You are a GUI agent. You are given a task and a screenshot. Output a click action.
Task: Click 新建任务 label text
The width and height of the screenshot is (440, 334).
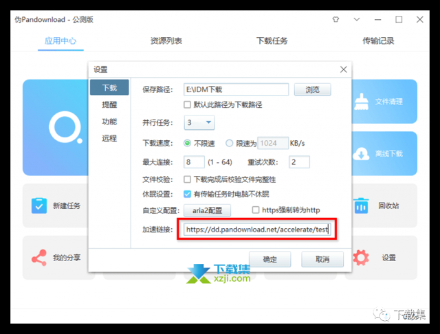pyautogui.click(x=67, y=205)
